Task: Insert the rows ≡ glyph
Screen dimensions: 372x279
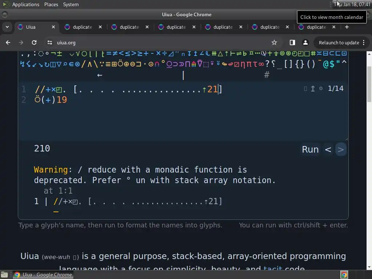Action: coord(108,64)
